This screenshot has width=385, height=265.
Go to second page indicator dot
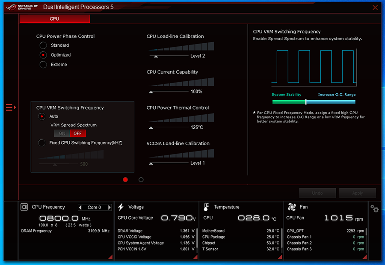click(141, 180)
